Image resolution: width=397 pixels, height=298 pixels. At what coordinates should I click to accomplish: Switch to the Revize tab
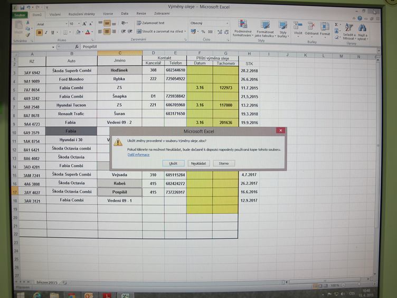(x=141, y=13)
